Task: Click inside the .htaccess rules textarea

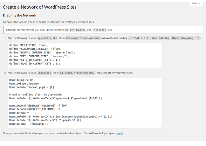Action: pyautogui.click(x=85, y=103)
